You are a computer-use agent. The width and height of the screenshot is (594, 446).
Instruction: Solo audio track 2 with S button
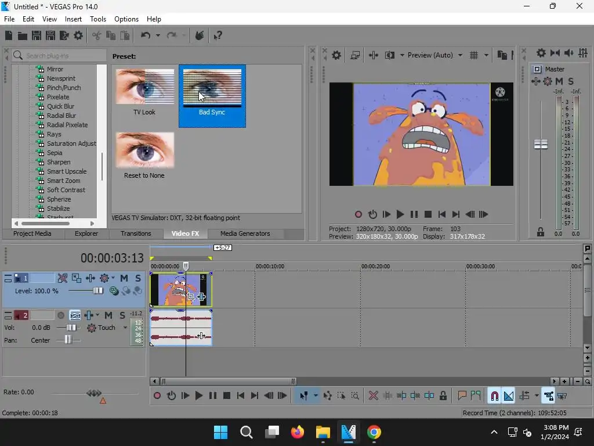pos(122,315)
